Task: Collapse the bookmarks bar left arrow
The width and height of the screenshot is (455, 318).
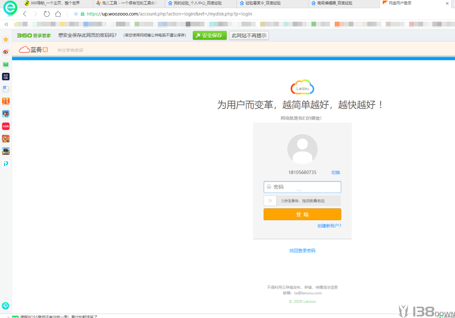Action: point(6,24)
